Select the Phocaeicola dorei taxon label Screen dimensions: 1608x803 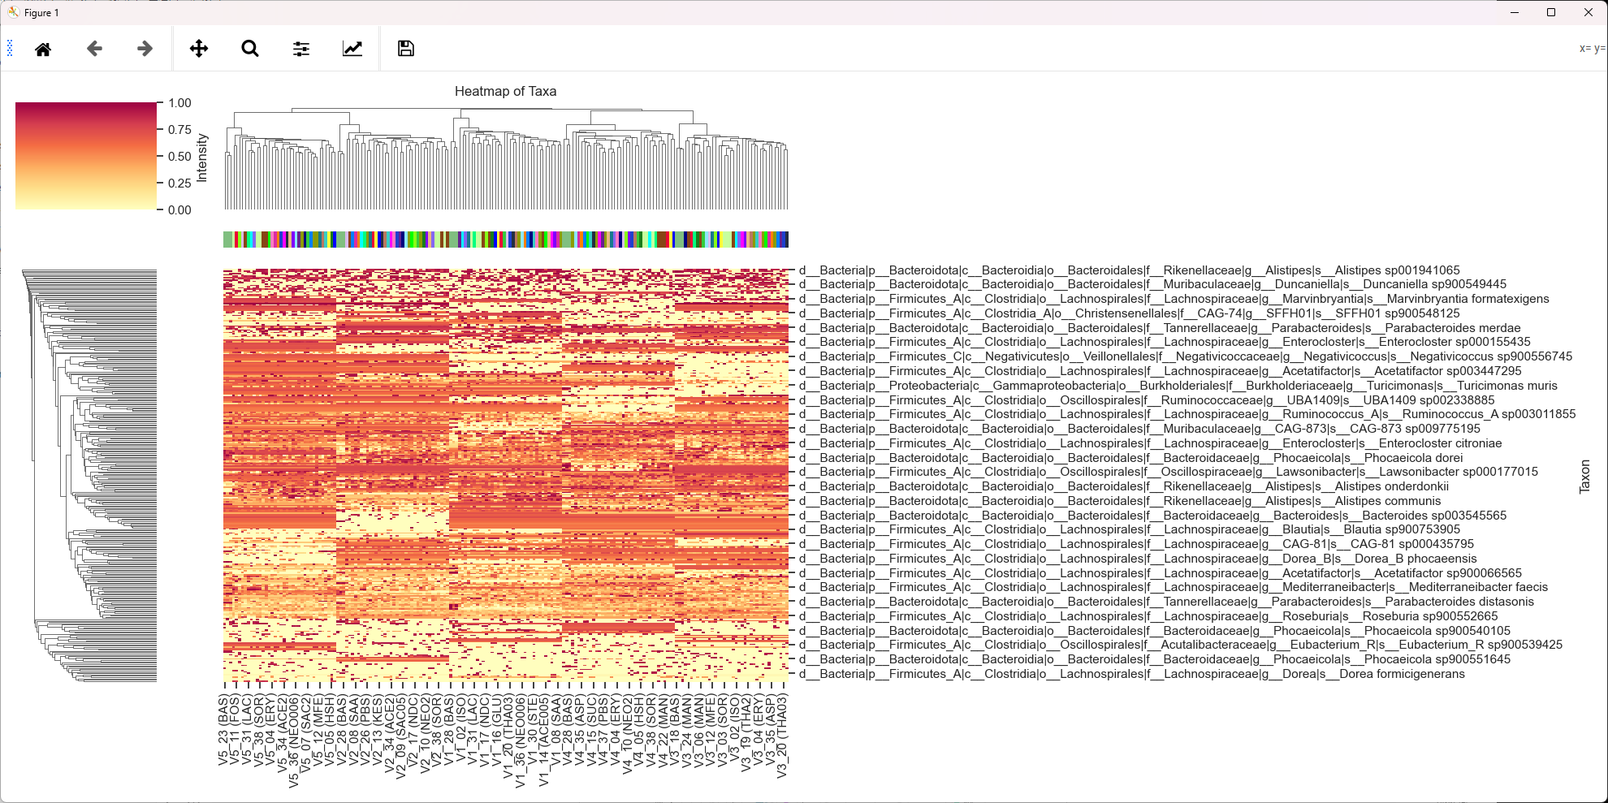tap(1131, 458)
